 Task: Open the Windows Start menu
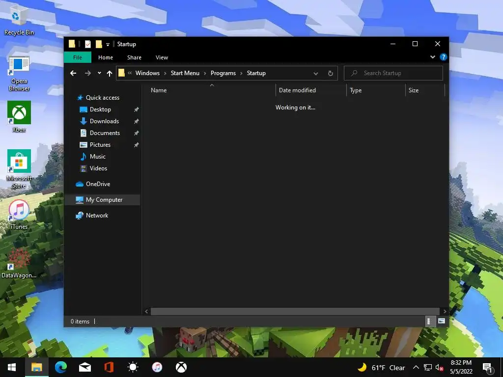(x=12, y=367)
